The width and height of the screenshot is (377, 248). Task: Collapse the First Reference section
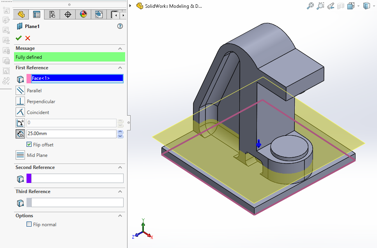click(120, 68)
